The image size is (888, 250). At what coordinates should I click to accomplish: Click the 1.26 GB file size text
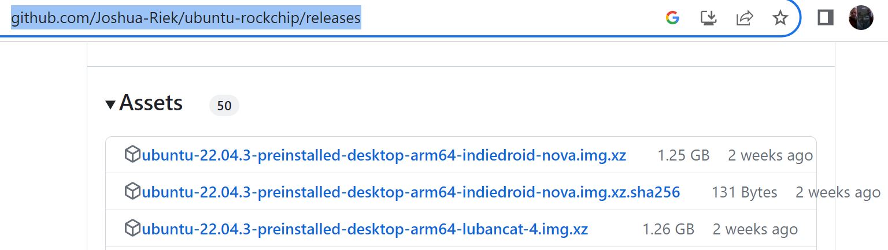point(668,229)
